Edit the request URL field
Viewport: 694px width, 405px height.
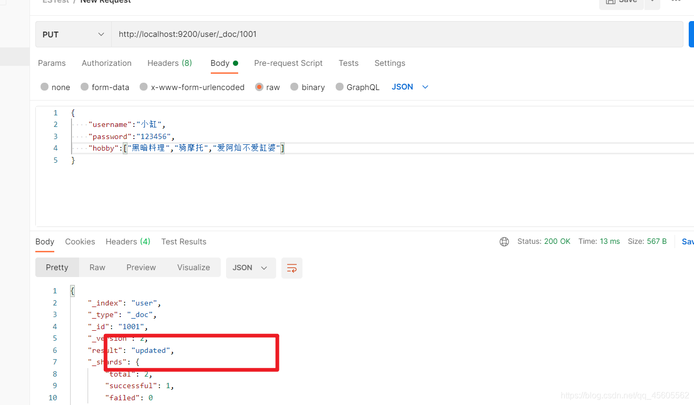[x=397, y=34]
